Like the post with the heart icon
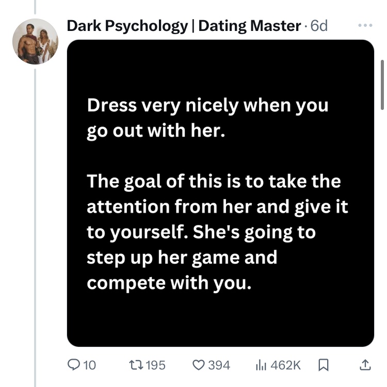Image resolution: width=387 pixels, height=387 pixels. tap(198, 365)
